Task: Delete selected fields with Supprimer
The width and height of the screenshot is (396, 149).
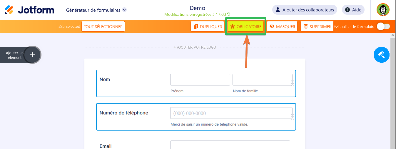Action: (x=317, y=27)
